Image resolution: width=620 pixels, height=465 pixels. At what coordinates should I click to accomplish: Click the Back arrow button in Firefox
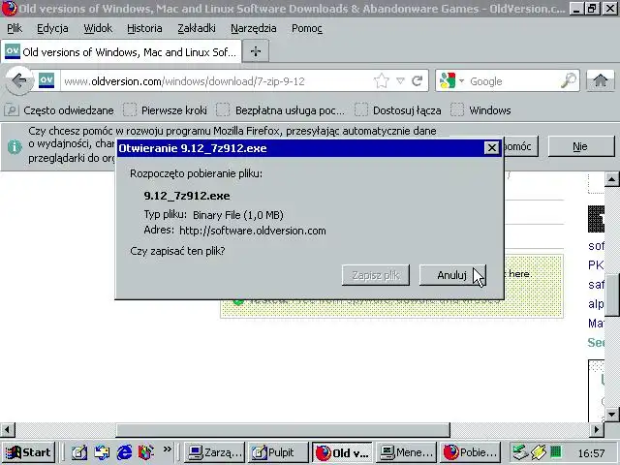click(18, 81)
